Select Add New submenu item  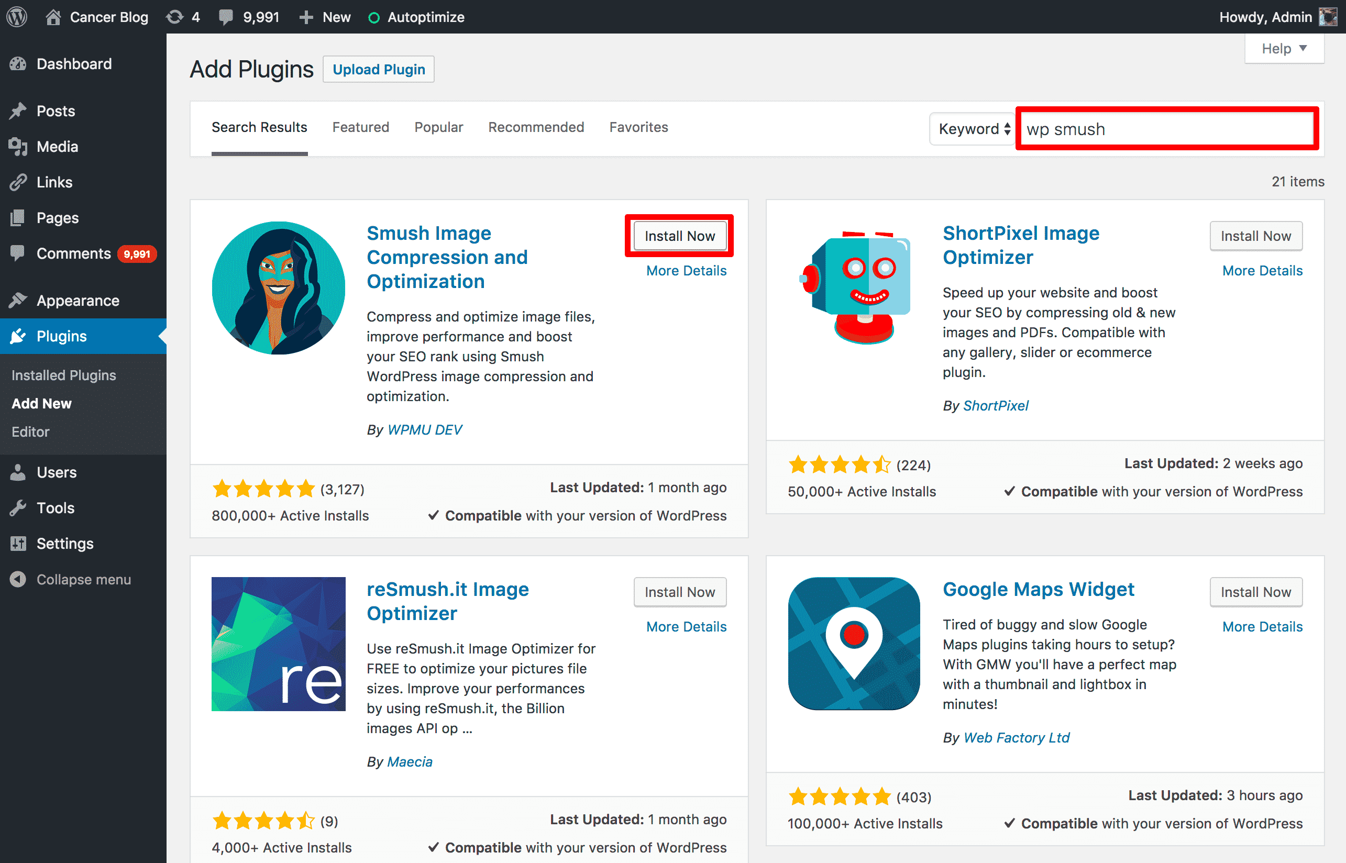[41, 403]
